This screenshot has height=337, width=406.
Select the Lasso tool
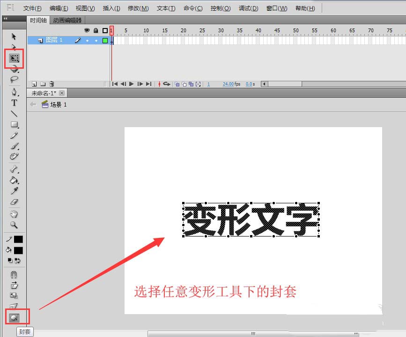(x=14, y=79)
